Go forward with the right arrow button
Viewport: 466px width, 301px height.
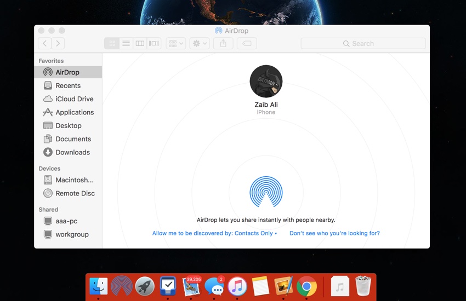point(58,43)
